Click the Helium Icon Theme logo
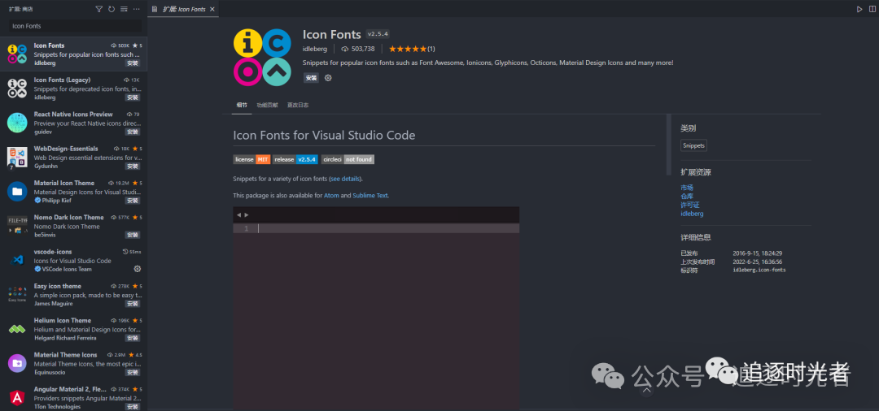879x411 pixels. (x=17, y=329)
